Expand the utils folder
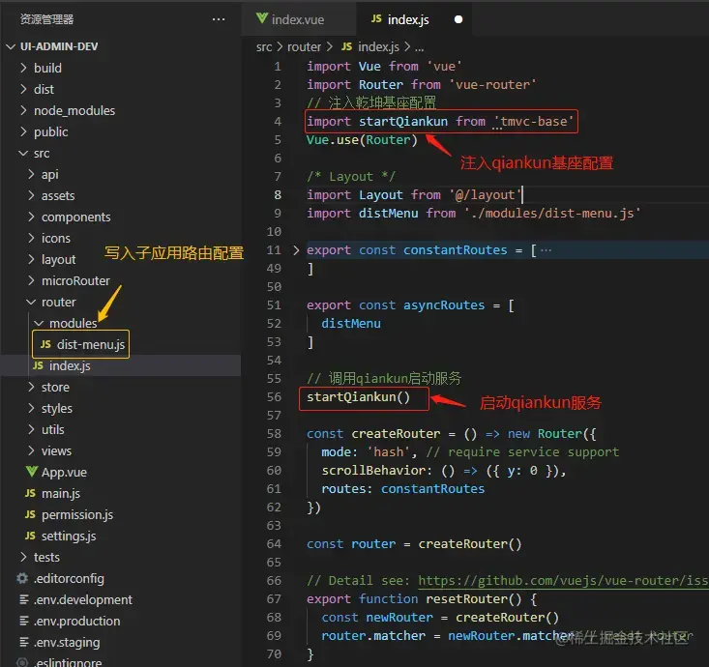This screenshot has height=667, width=709. [x=31, y=429]
